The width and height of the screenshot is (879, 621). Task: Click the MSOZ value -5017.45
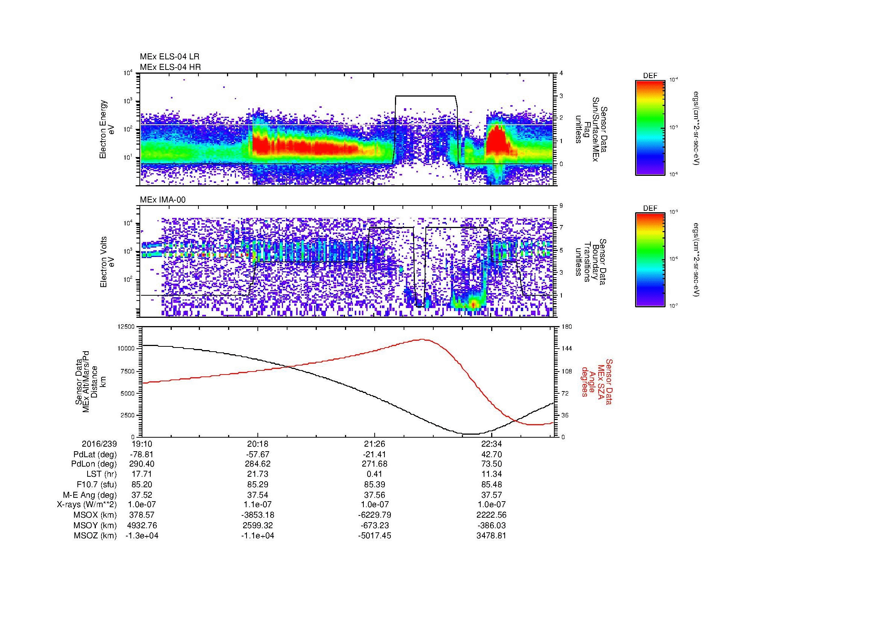click(374, 536)
